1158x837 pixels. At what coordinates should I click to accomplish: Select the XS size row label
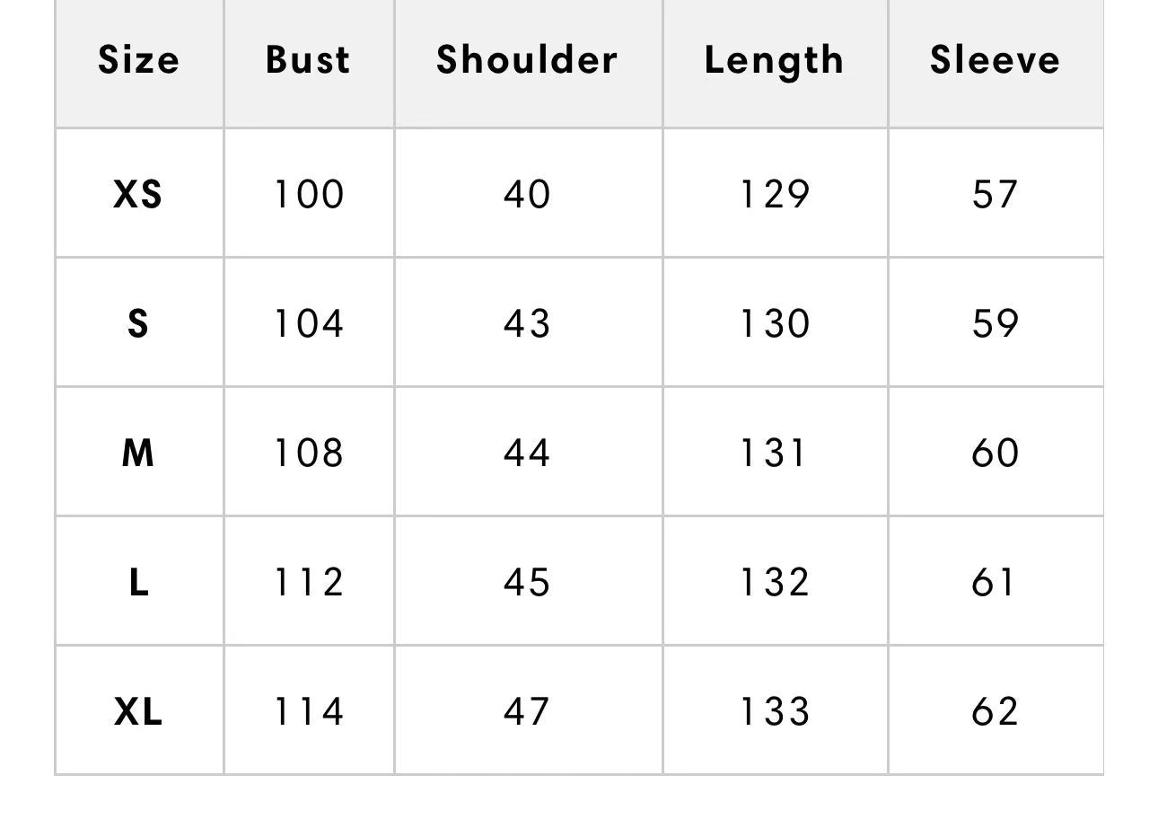tap(138, 194)
